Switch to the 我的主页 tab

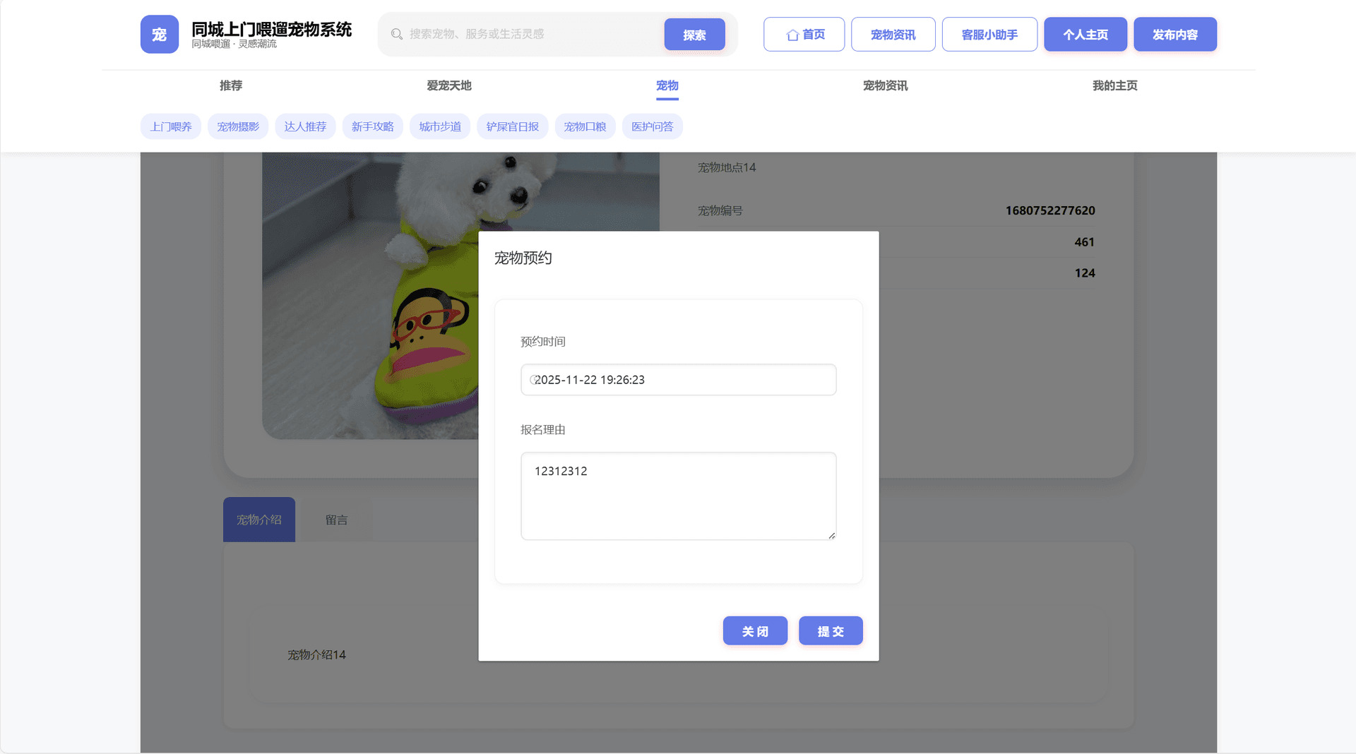[1114, 85]
